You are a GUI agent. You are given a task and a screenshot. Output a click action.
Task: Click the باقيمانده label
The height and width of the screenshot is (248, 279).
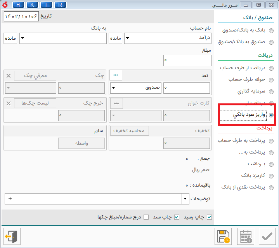pos(200,185)
